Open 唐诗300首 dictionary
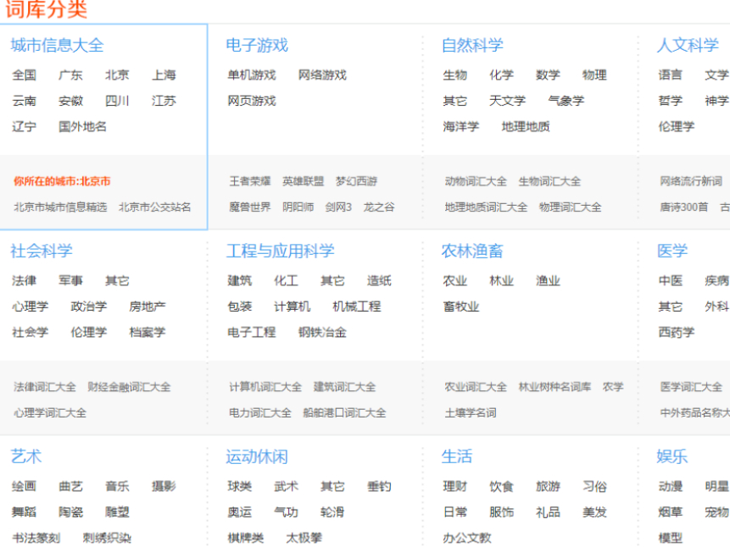The width and height of the screenshot is (730, 547). click(684, 207)
